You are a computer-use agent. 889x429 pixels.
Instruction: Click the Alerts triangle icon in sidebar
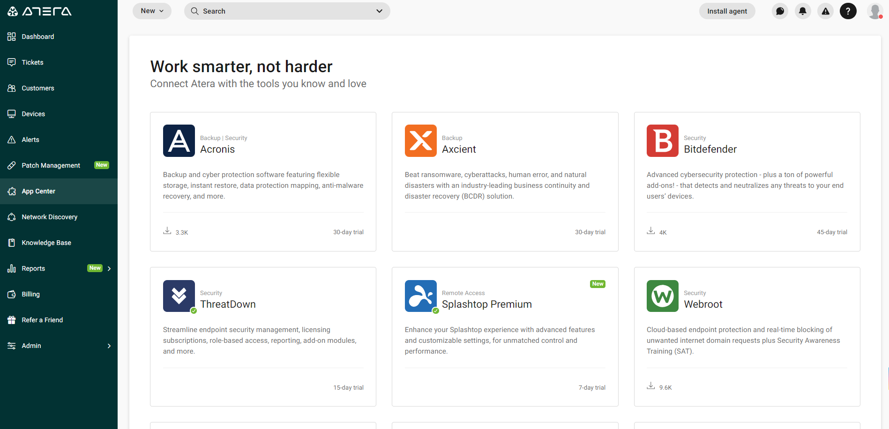pos(12,140)
